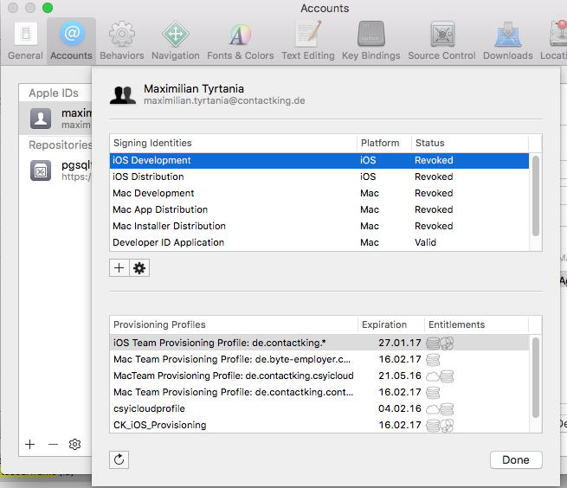Click the Done button
Image resolution: width=567 pixels, height=488 pixels.
[x=516, y=459]
